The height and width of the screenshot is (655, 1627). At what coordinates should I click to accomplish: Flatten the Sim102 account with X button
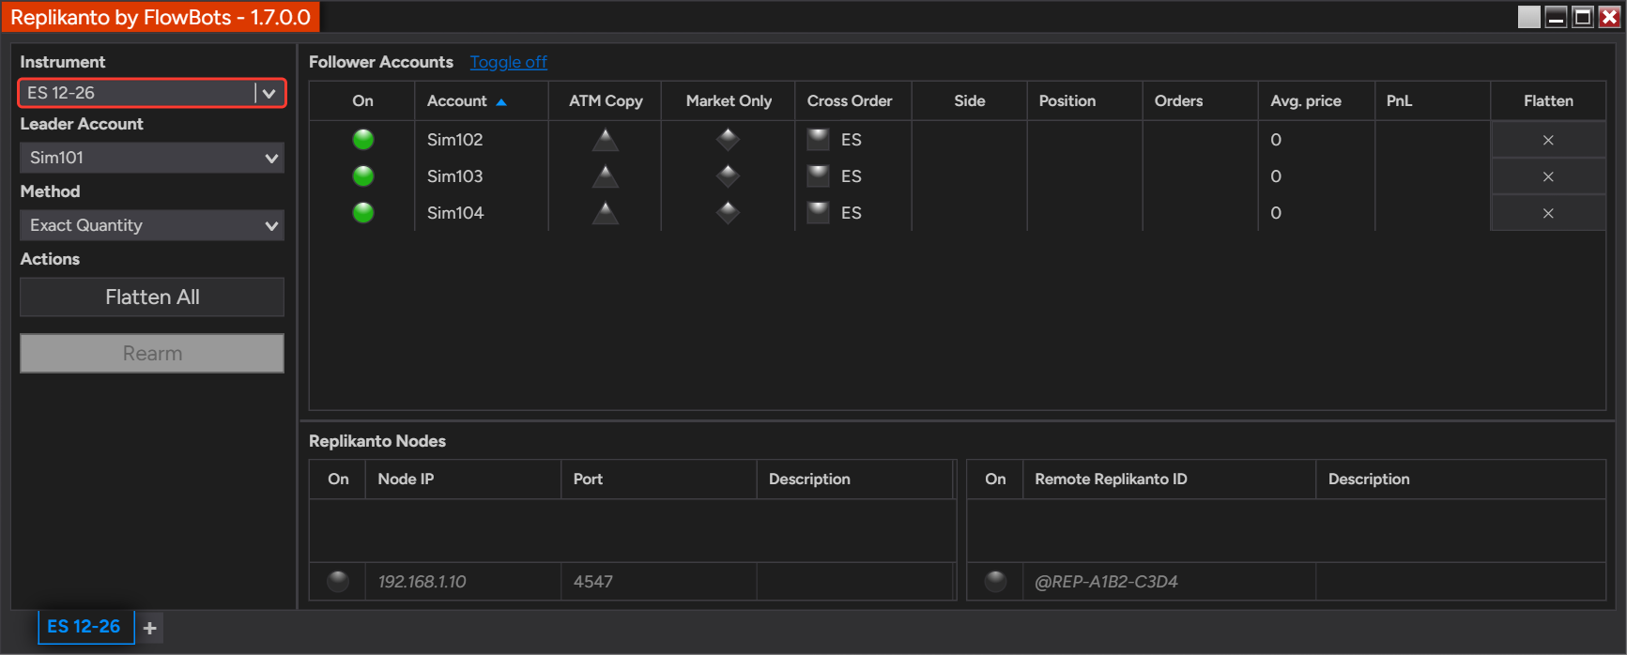(1548, 140)
